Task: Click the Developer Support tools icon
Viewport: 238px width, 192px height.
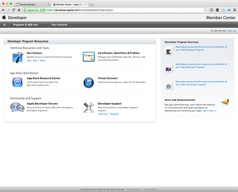Action: (x=88, y=108)
